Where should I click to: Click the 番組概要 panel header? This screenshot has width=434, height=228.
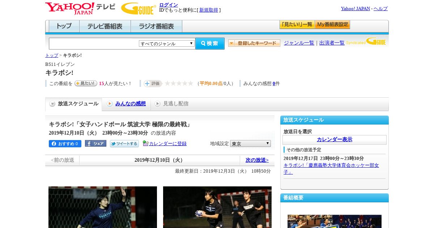[335, 198]
